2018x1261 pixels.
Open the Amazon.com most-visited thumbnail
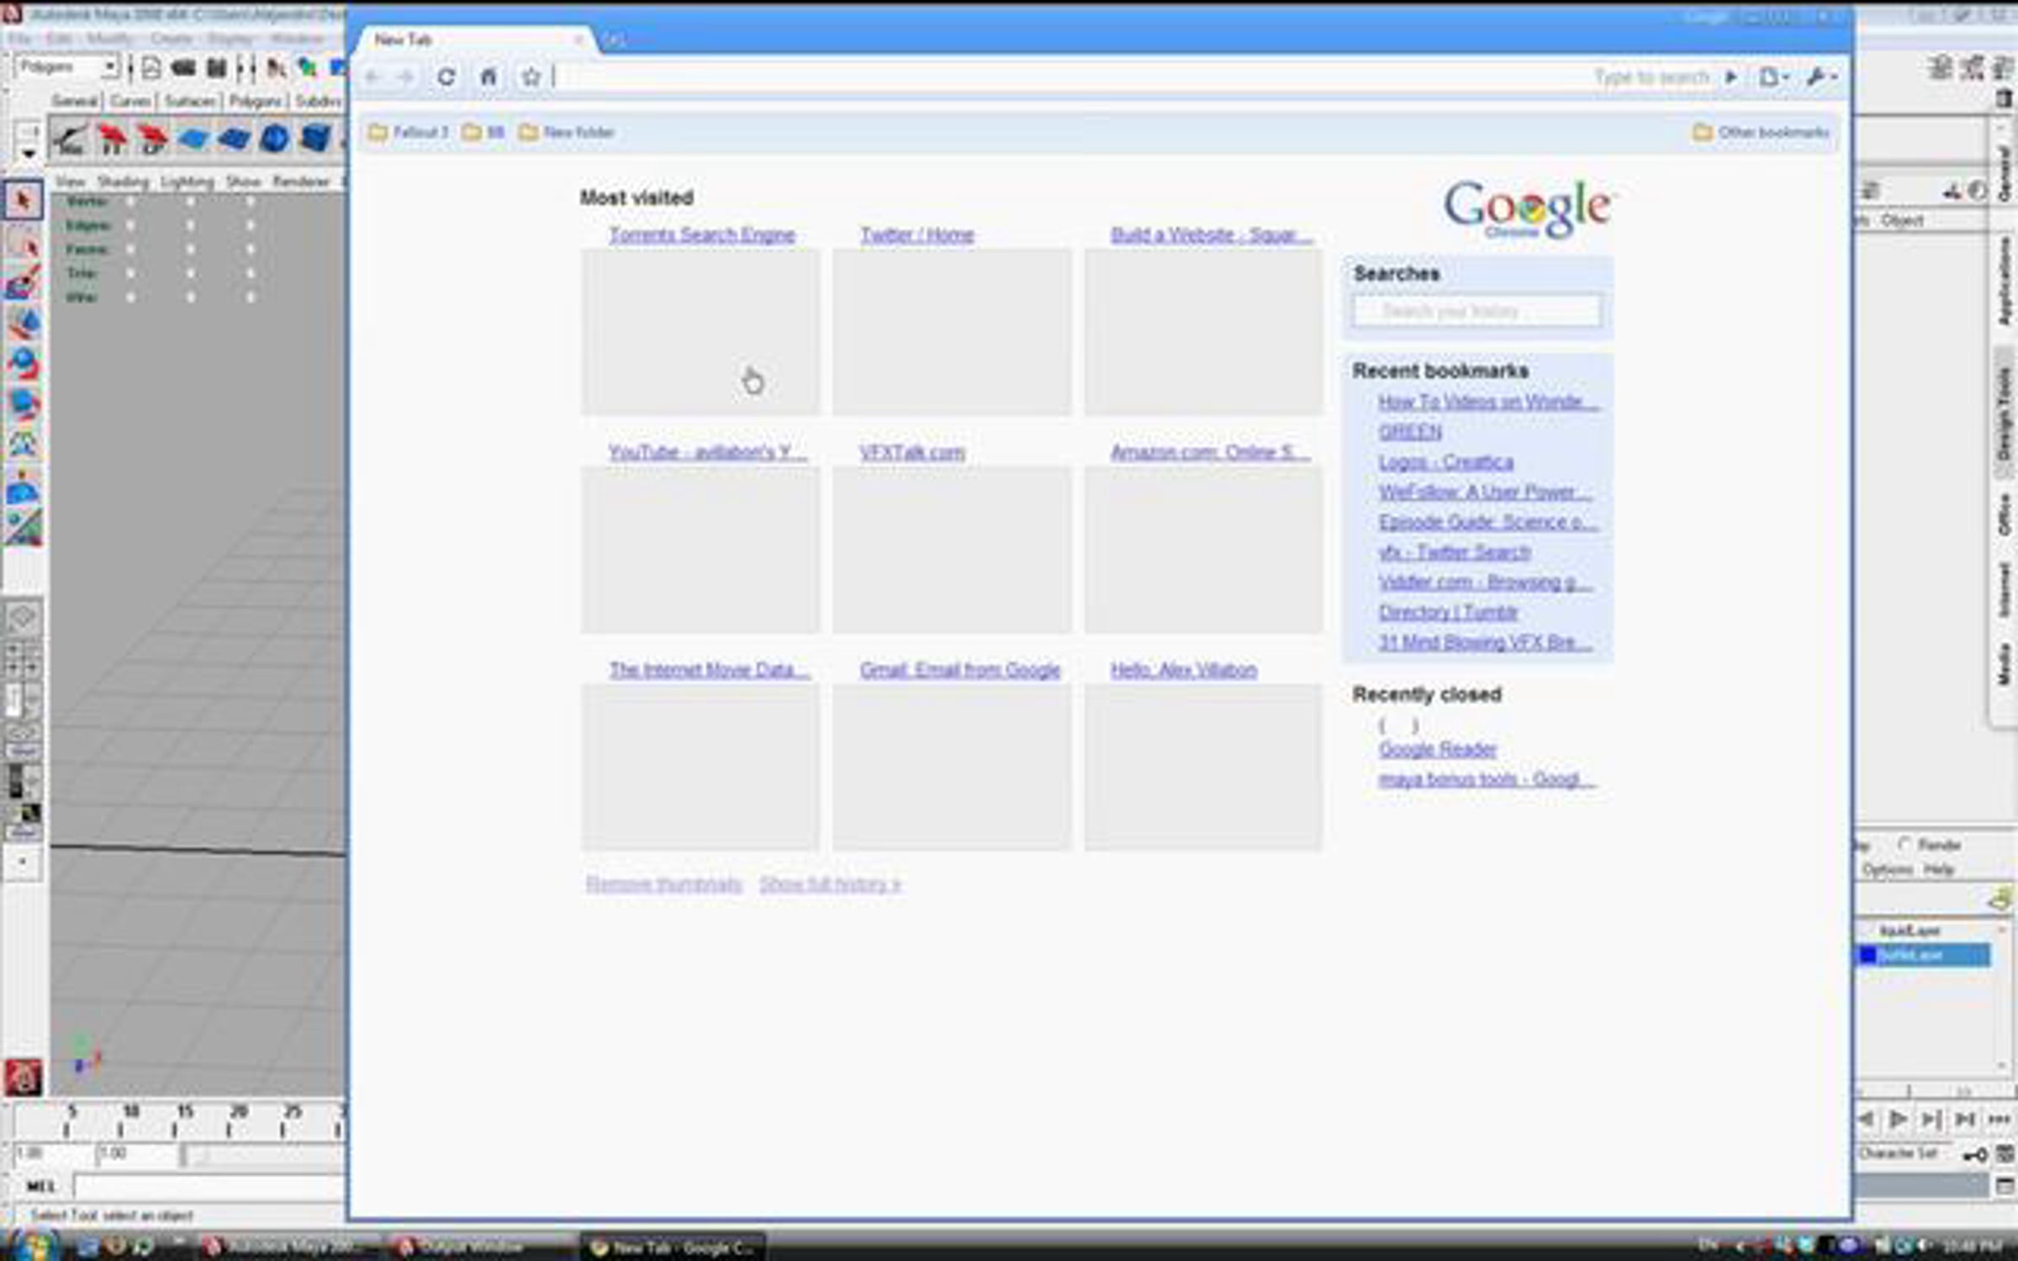[1203, 550]
